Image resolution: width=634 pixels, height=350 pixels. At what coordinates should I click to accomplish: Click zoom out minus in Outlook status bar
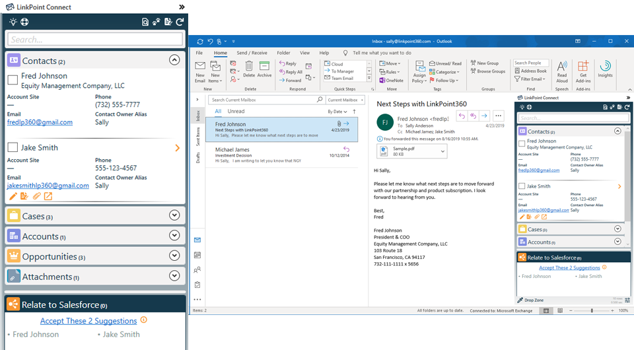pyautogui.click(x=571, y=311)
